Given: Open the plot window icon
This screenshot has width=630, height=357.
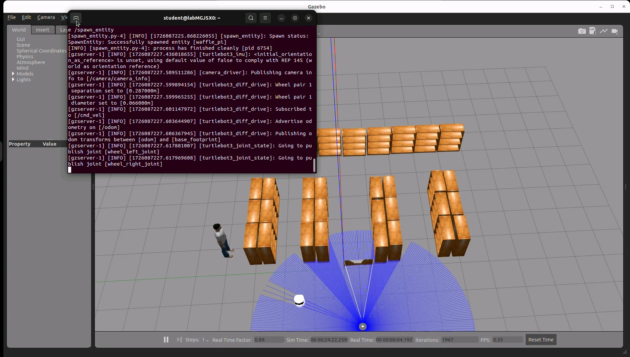Looking at the screenshot, I should click(x=604, y=31).
